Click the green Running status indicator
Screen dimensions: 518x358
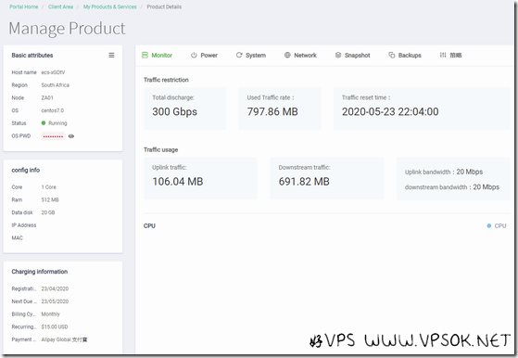point(54,123)
